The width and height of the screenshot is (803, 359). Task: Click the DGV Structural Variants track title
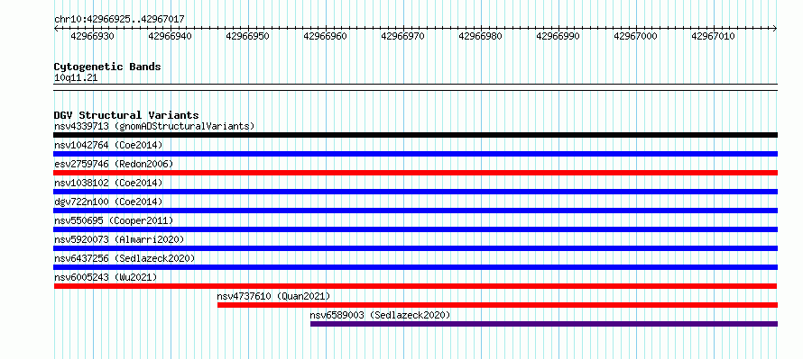tap(126, 115)
